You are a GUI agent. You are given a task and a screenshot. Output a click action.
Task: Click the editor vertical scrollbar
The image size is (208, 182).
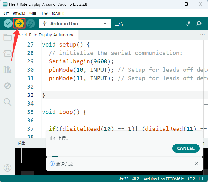tap(205, 89)
